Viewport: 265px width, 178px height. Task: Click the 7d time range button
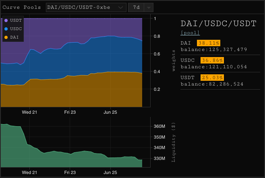[x=136, y=7]
